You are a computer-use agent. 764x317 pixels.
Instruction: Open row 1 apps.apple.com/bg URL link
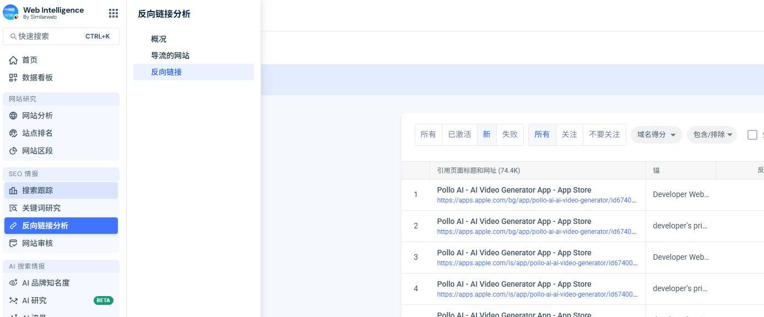[x=537, y=200]
